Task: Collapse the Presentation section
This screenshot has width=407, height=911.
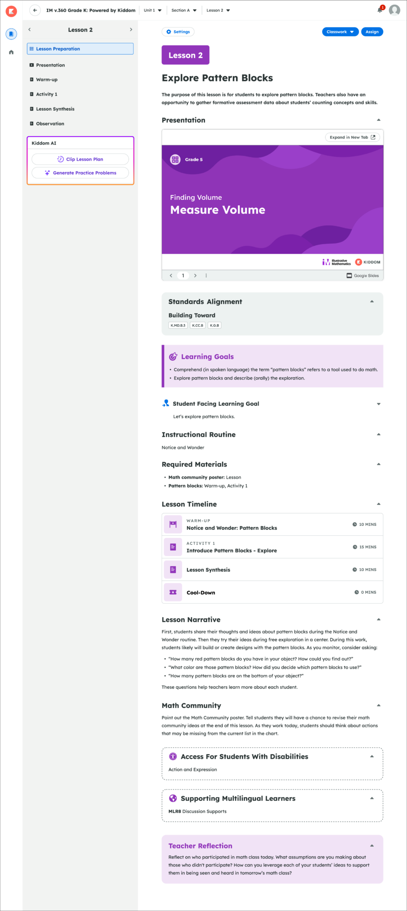Action: [379, 120]
